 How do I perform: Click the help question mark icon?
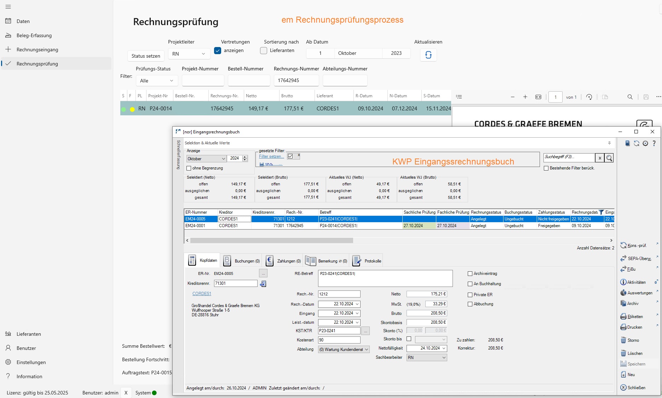(x=654, y=143)
